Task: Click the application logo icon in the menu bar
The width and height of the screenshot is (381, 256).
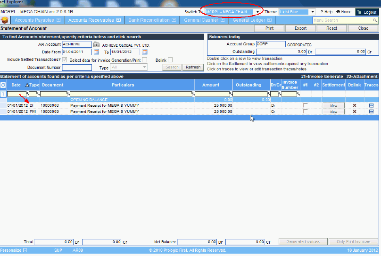Action: point(5,20)
